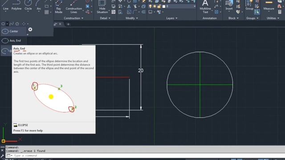Choose Center ellipse option from flyout
The image size is (285, 160).
(x=13, y=31)
